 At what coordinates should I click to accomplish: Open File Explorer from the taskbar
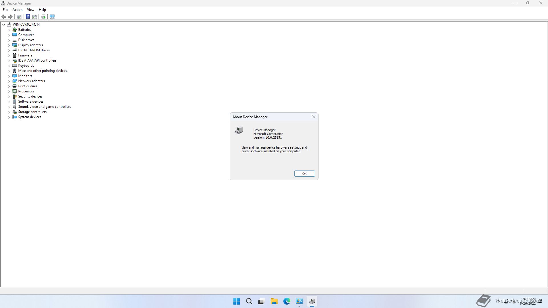(274, 301)
